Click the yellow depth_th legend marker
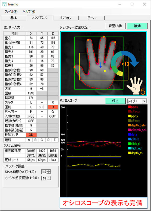Viewport: 151px width, 211px height. tap(129, 153)
